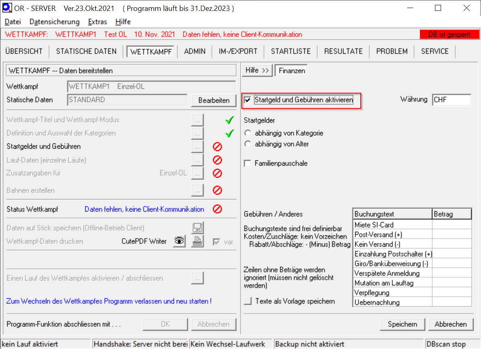Screen dimensions: 481x349
Task: Click the OR-SERVER app icon in title bar
Action: (7, 8)
